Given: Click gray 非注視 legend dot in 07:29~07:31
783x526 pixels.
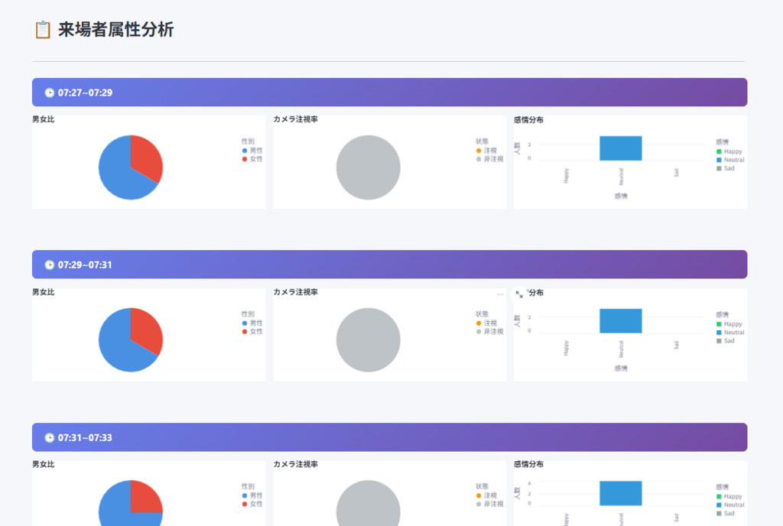Looking at the screenshot, I should click(479, 331).
